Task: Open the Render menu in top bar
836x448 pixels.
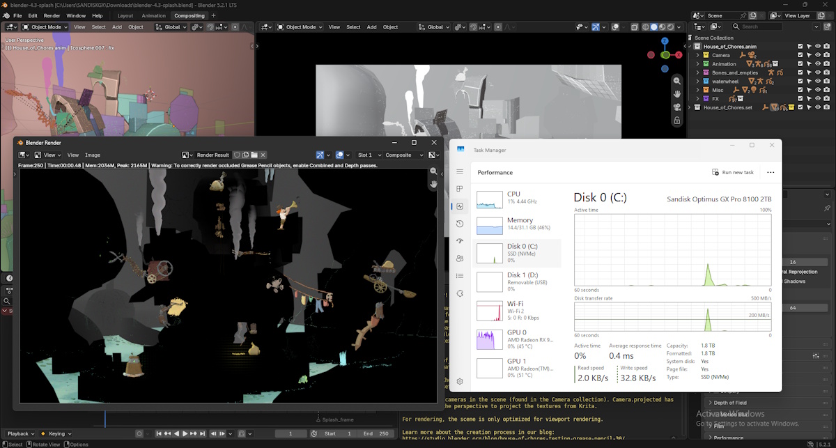Action: (52, 15)
